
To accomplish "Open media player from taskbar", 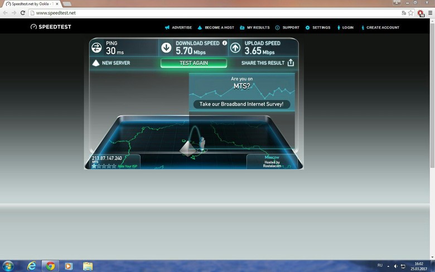I will (69, 266).
